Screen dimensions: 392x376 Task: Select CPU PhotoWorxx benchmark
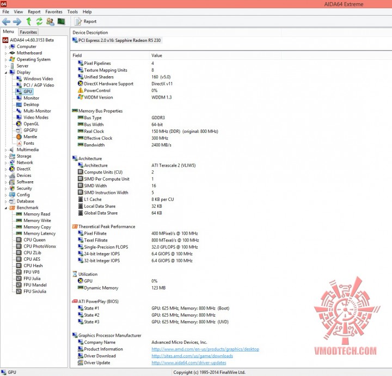pyautogui.click(x=40, y=246)
